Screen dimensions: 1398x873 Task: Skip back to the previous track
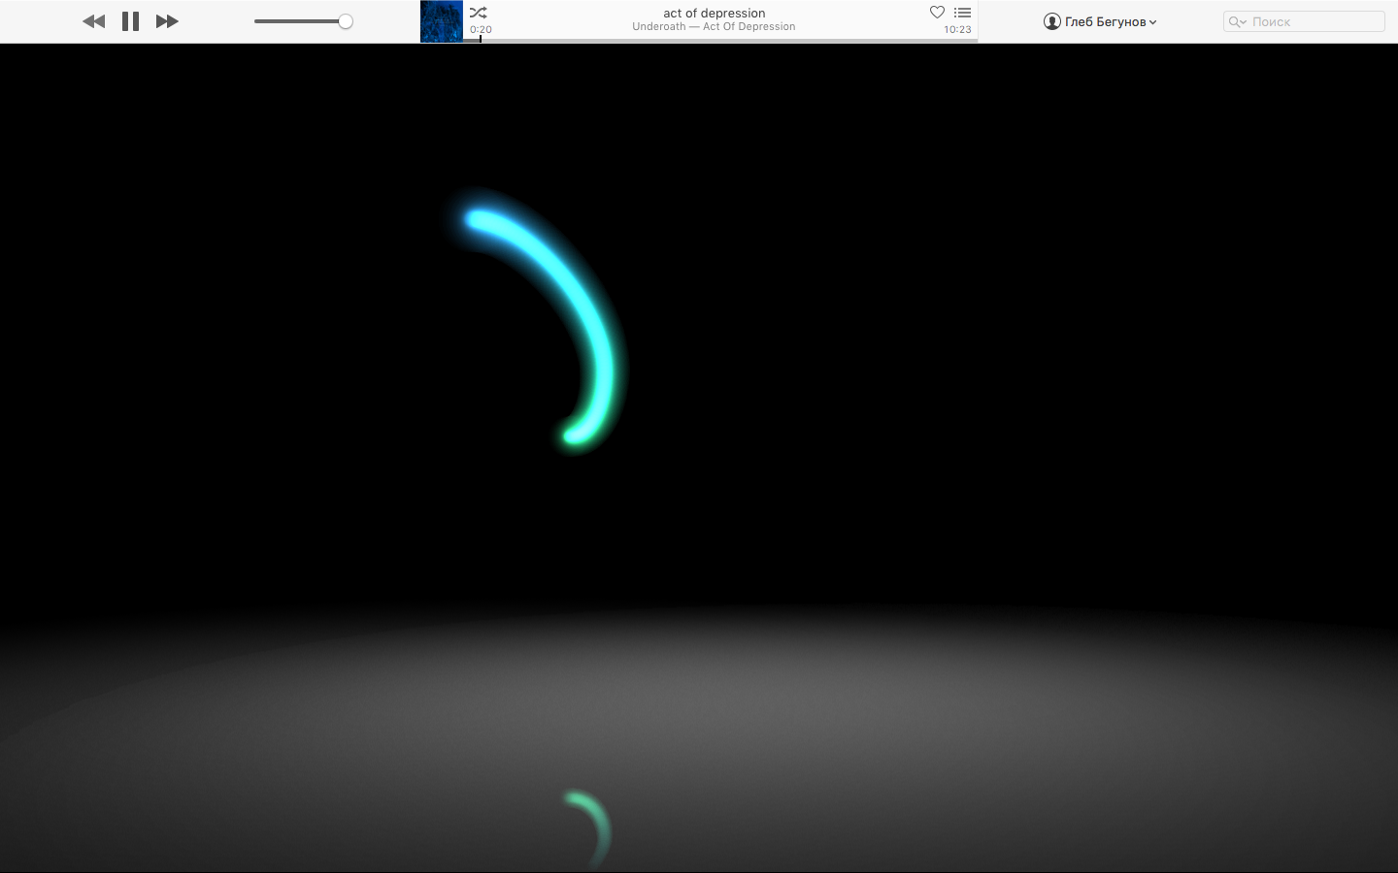pyautogui.click(x=93, y=21)
